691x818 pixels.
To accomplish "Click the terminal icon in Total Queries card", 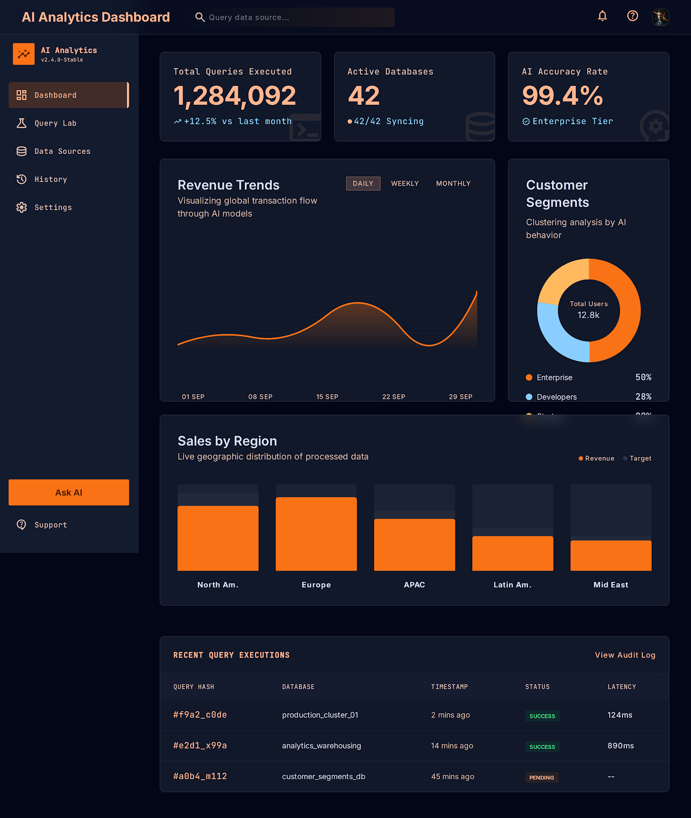I will pos(305,127).
